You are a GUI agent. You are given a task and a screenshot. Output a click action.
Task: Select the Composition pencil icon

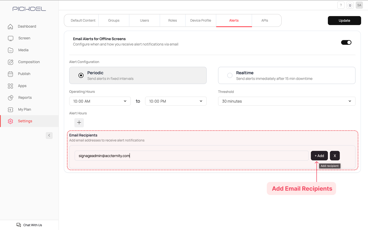point(10,62)
